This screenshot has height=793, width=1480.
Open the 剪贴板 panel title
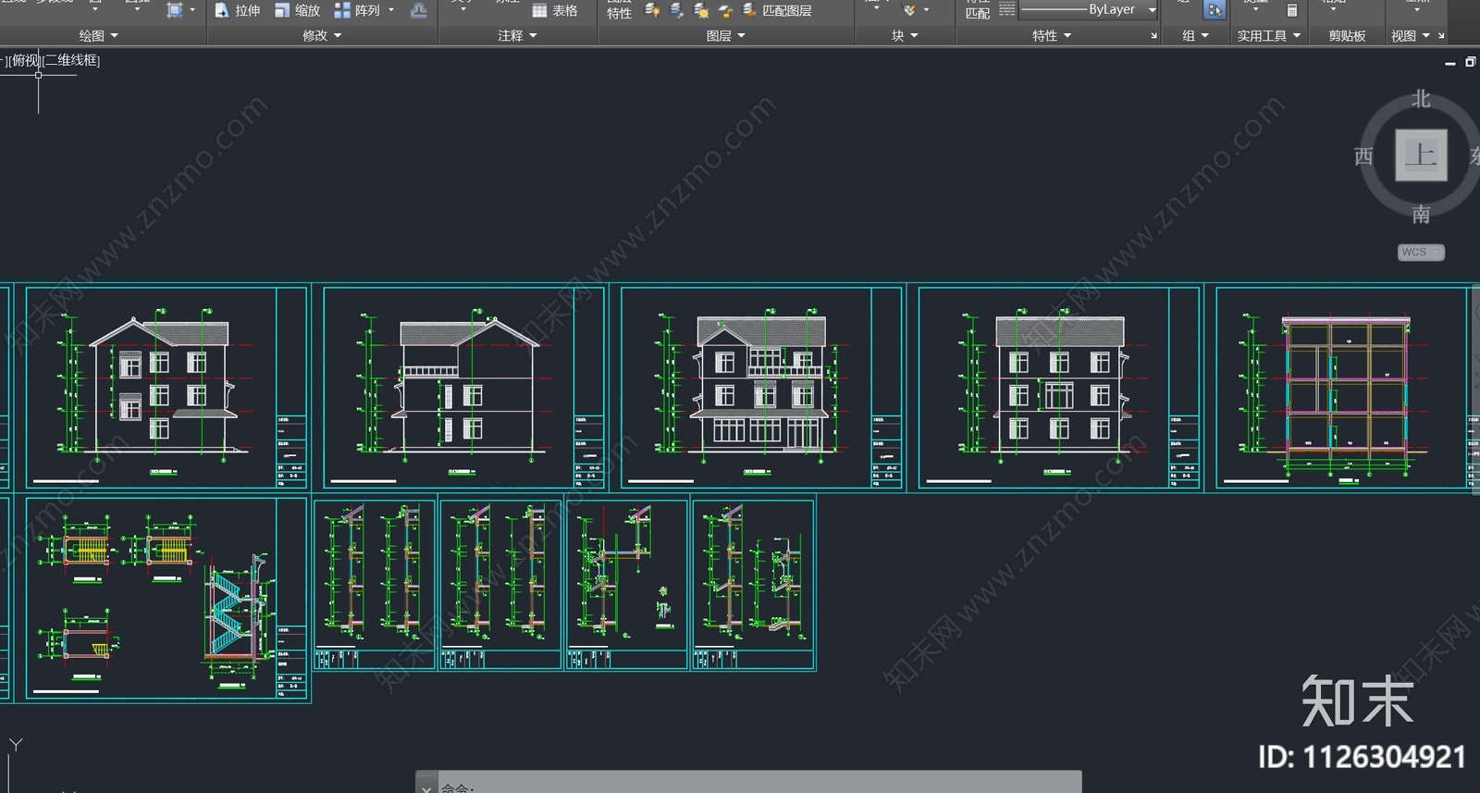tap(1347, 35)
